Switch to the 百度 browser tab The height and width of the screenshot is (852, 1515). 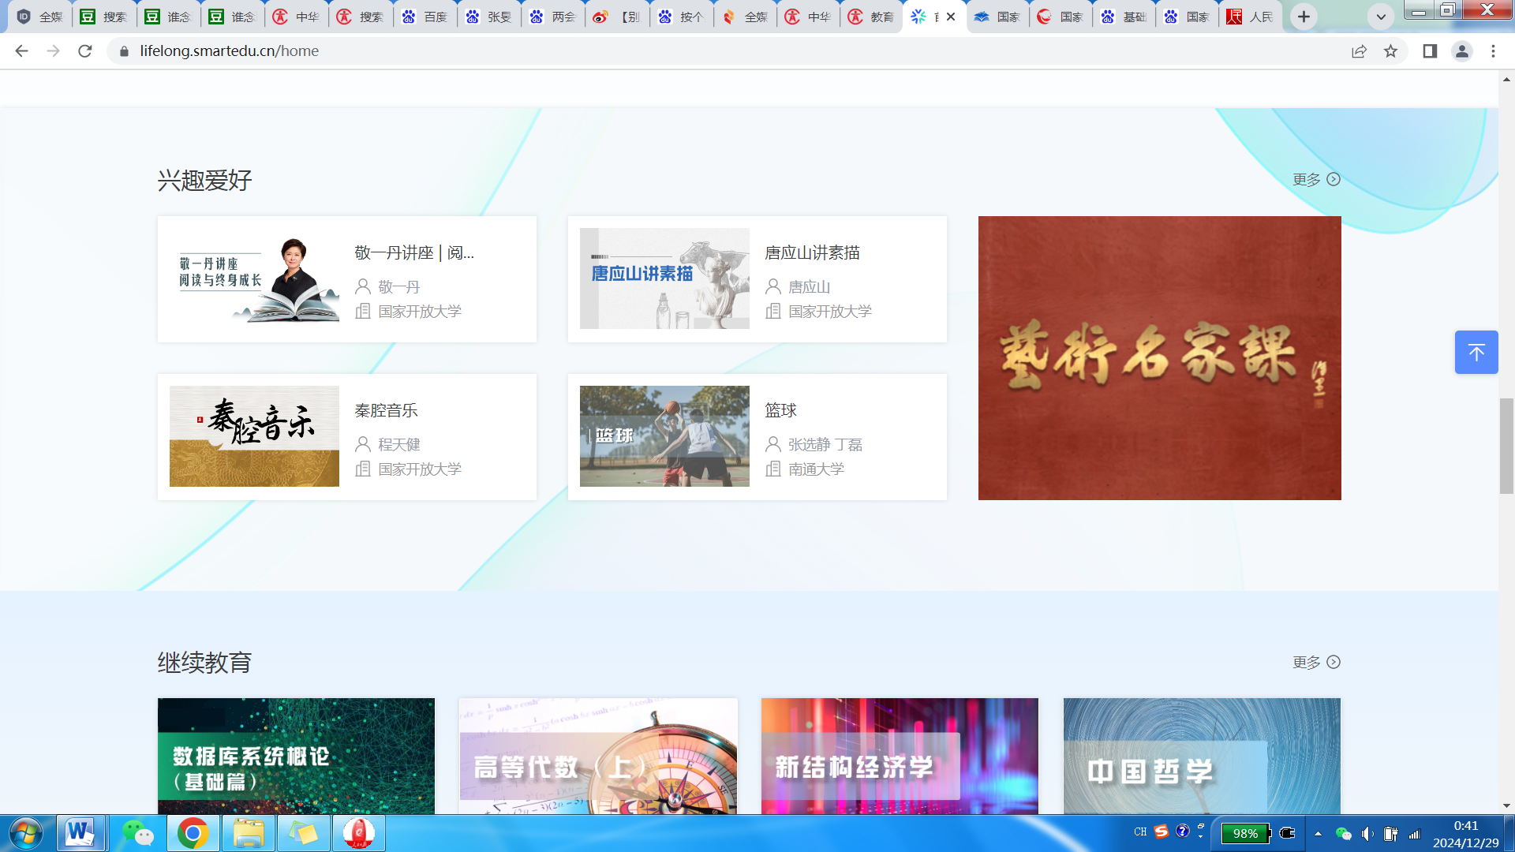pyautogui.click(x=425, y=17)
